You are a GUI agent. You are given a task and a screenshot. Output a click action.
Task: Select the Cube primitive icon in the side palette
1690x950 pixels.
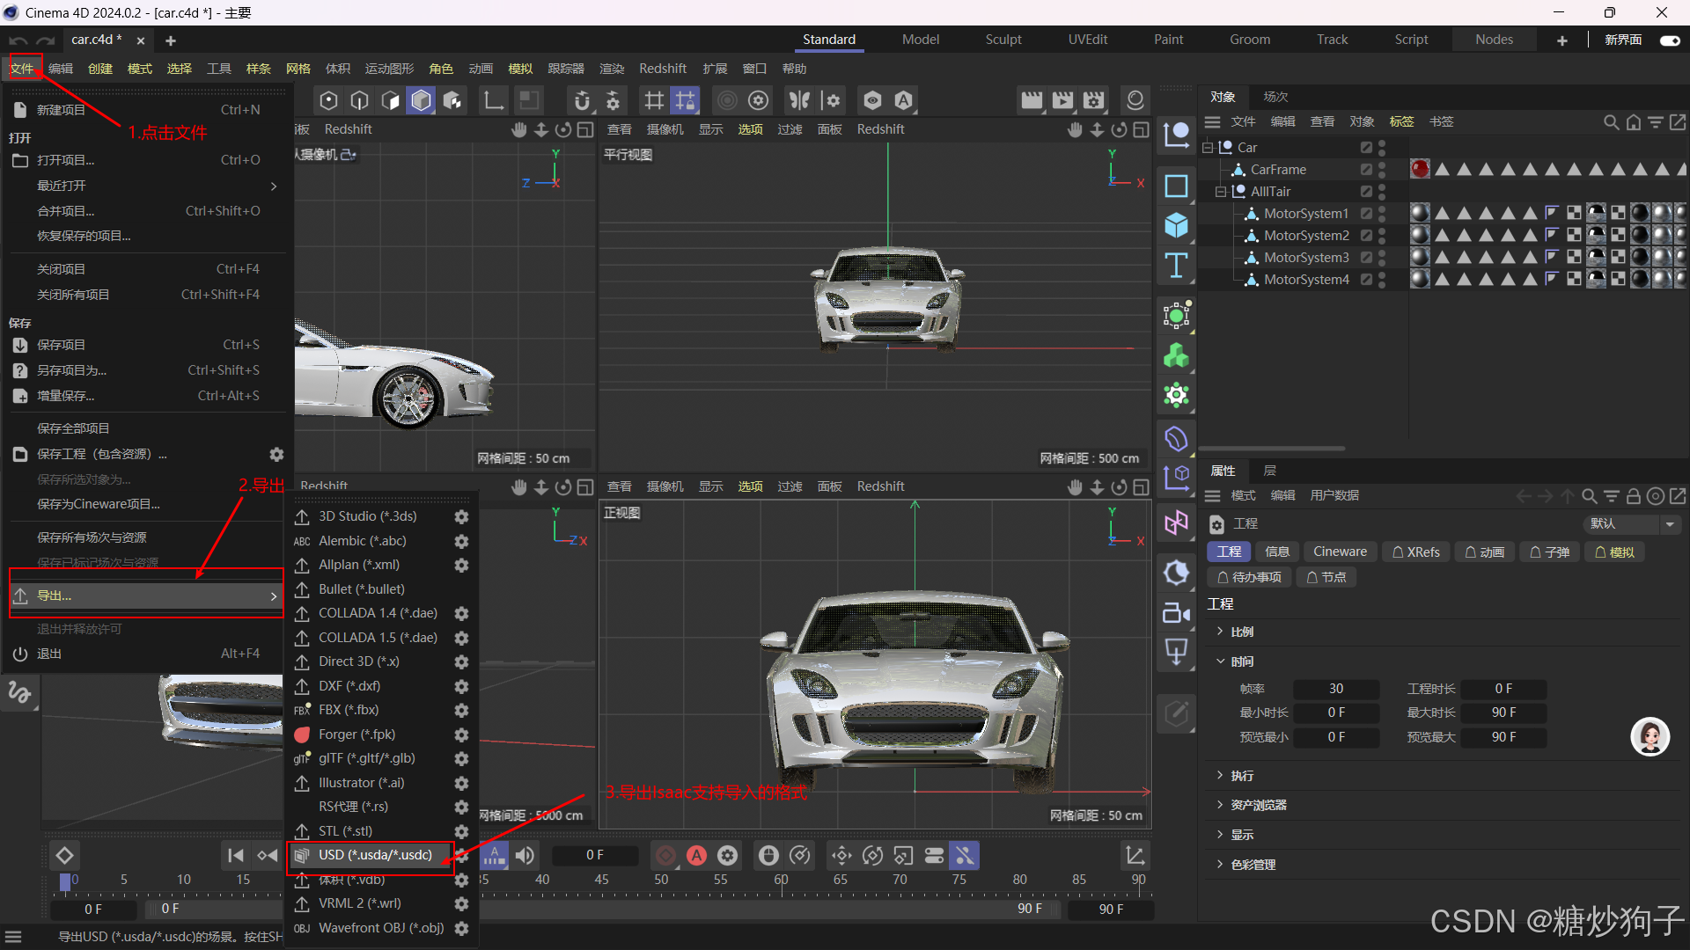1176,225
